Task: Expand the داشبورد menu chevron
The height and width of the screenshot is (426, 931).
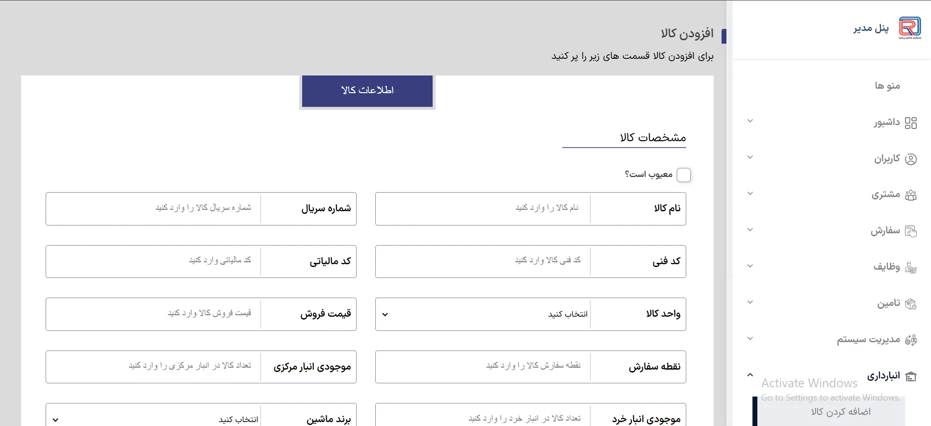Action: point(750,121)
